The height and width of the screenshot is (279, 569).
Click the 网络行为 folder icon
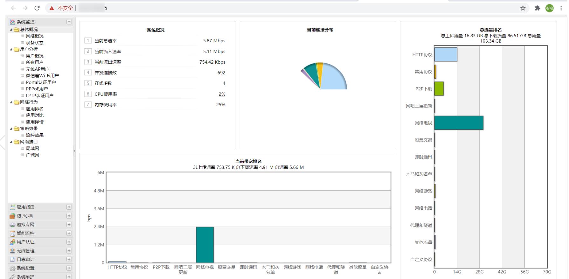pyautogui.click(x=17, y=102)
